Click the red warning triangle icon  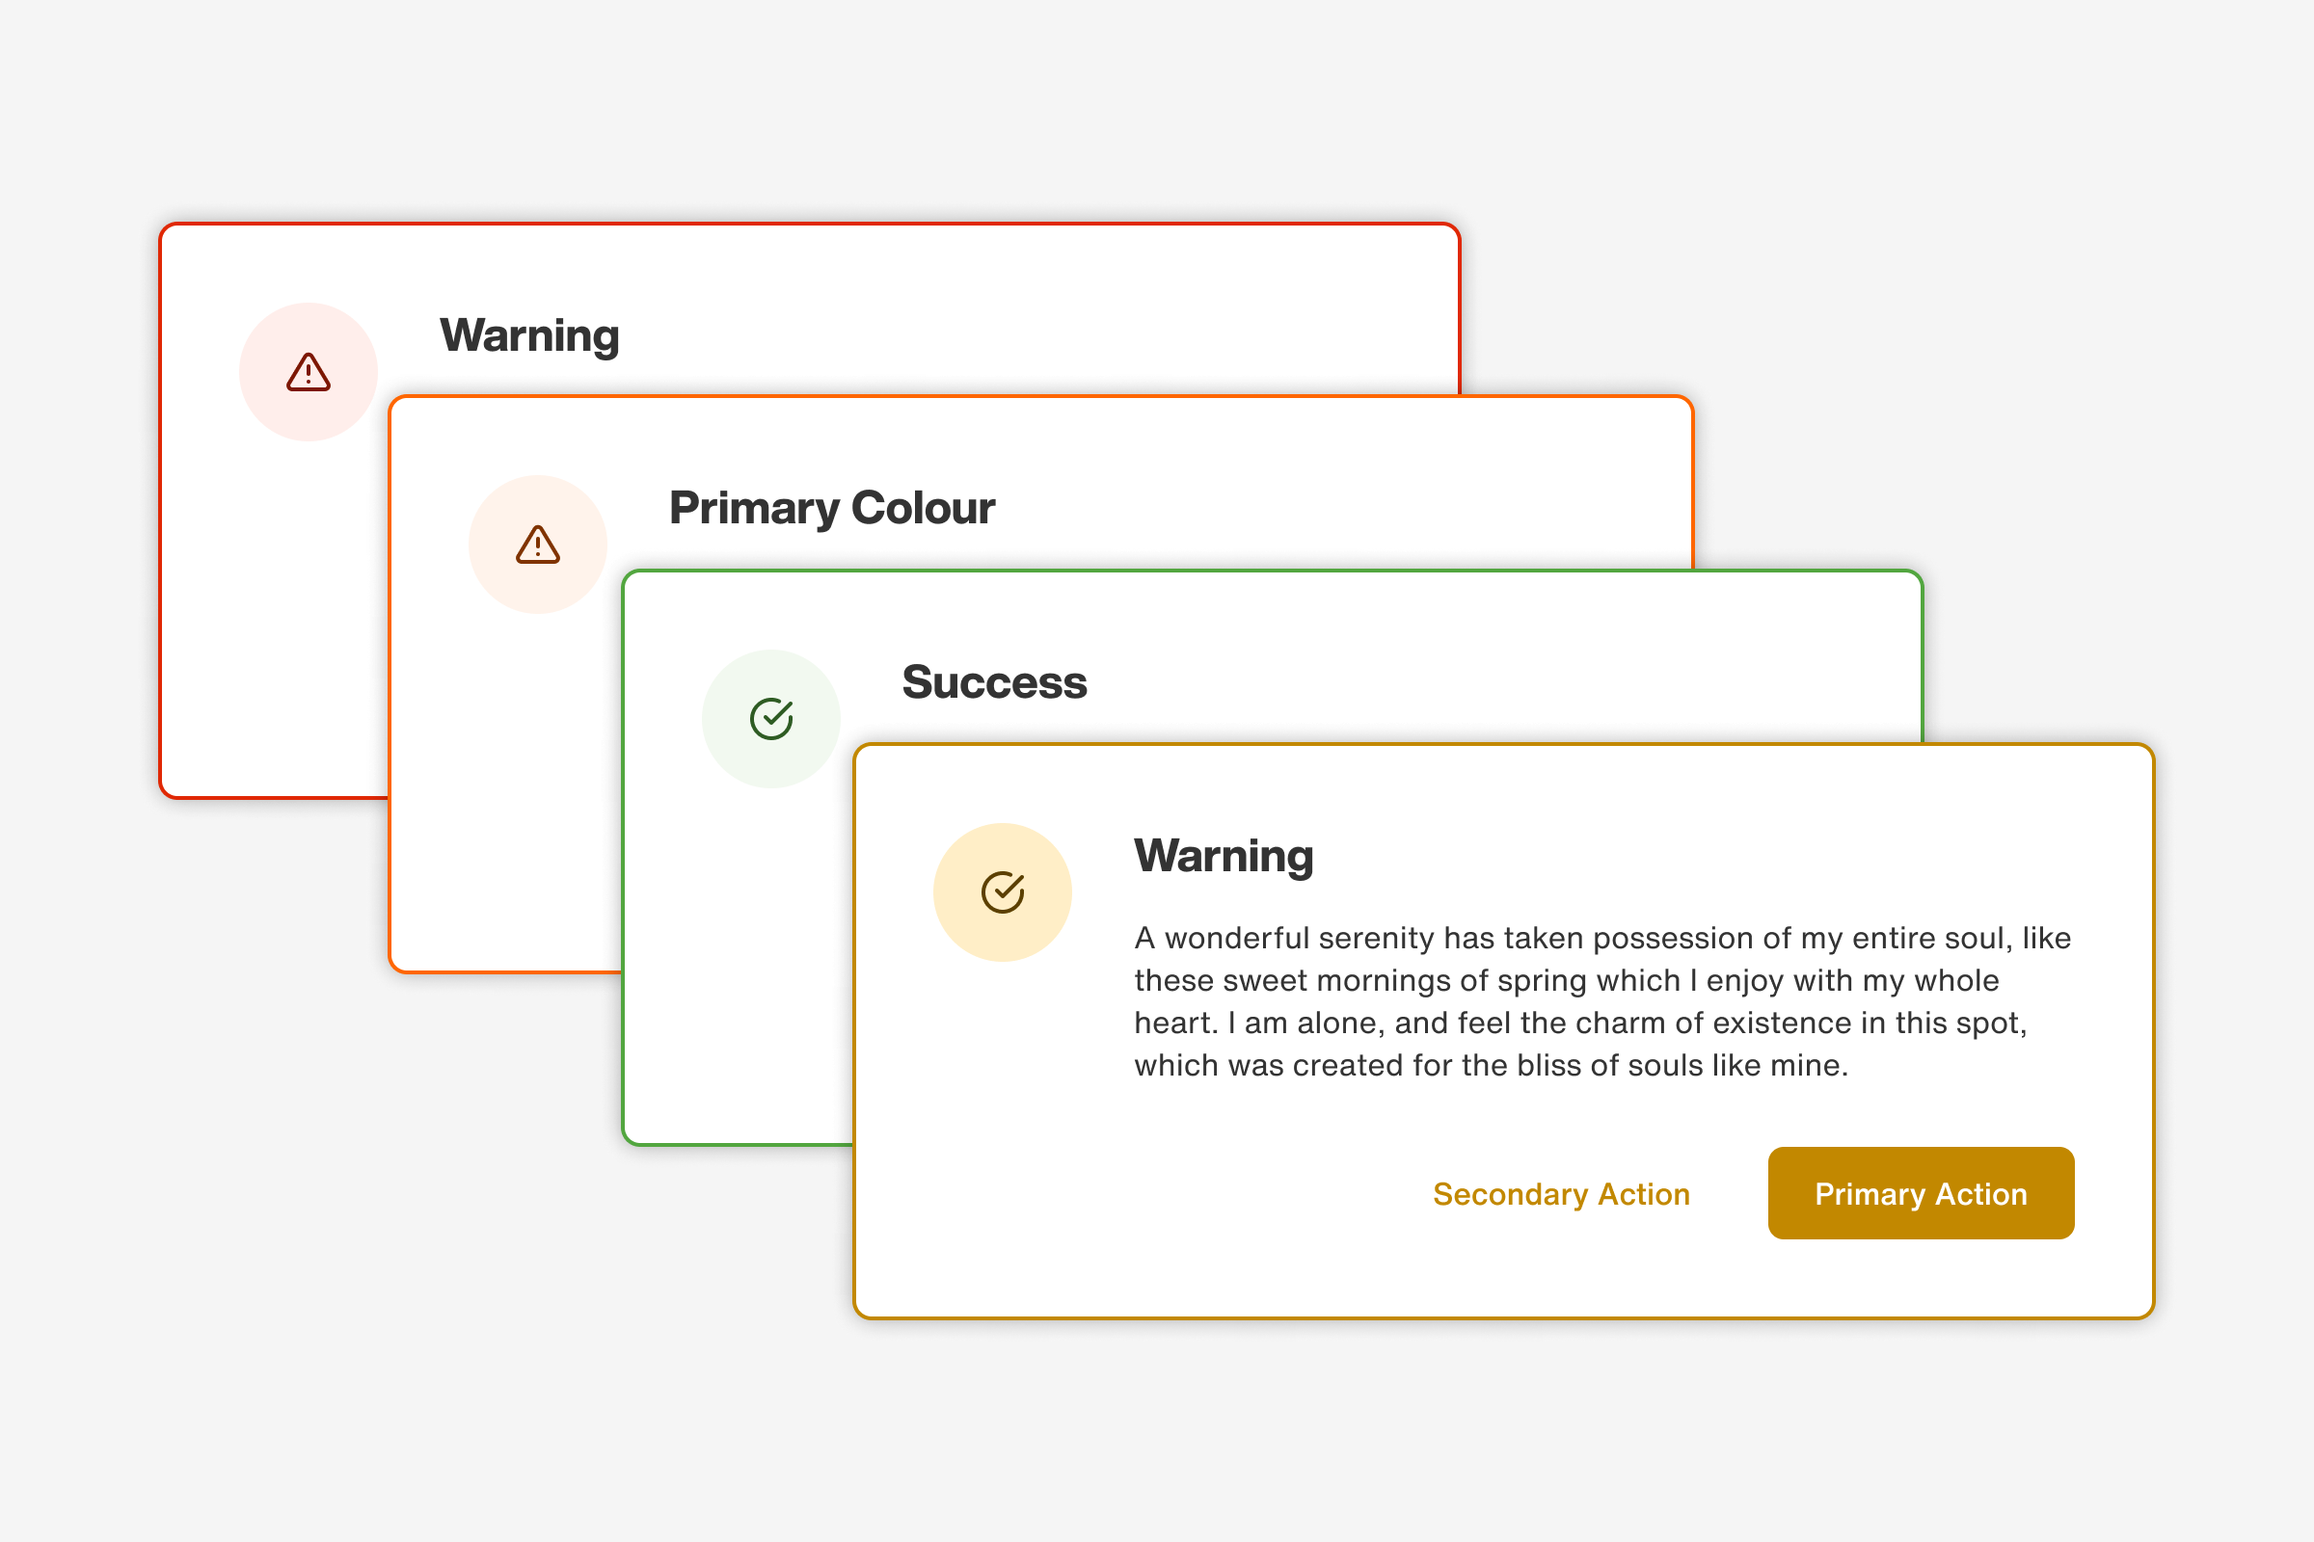(308, 374)
